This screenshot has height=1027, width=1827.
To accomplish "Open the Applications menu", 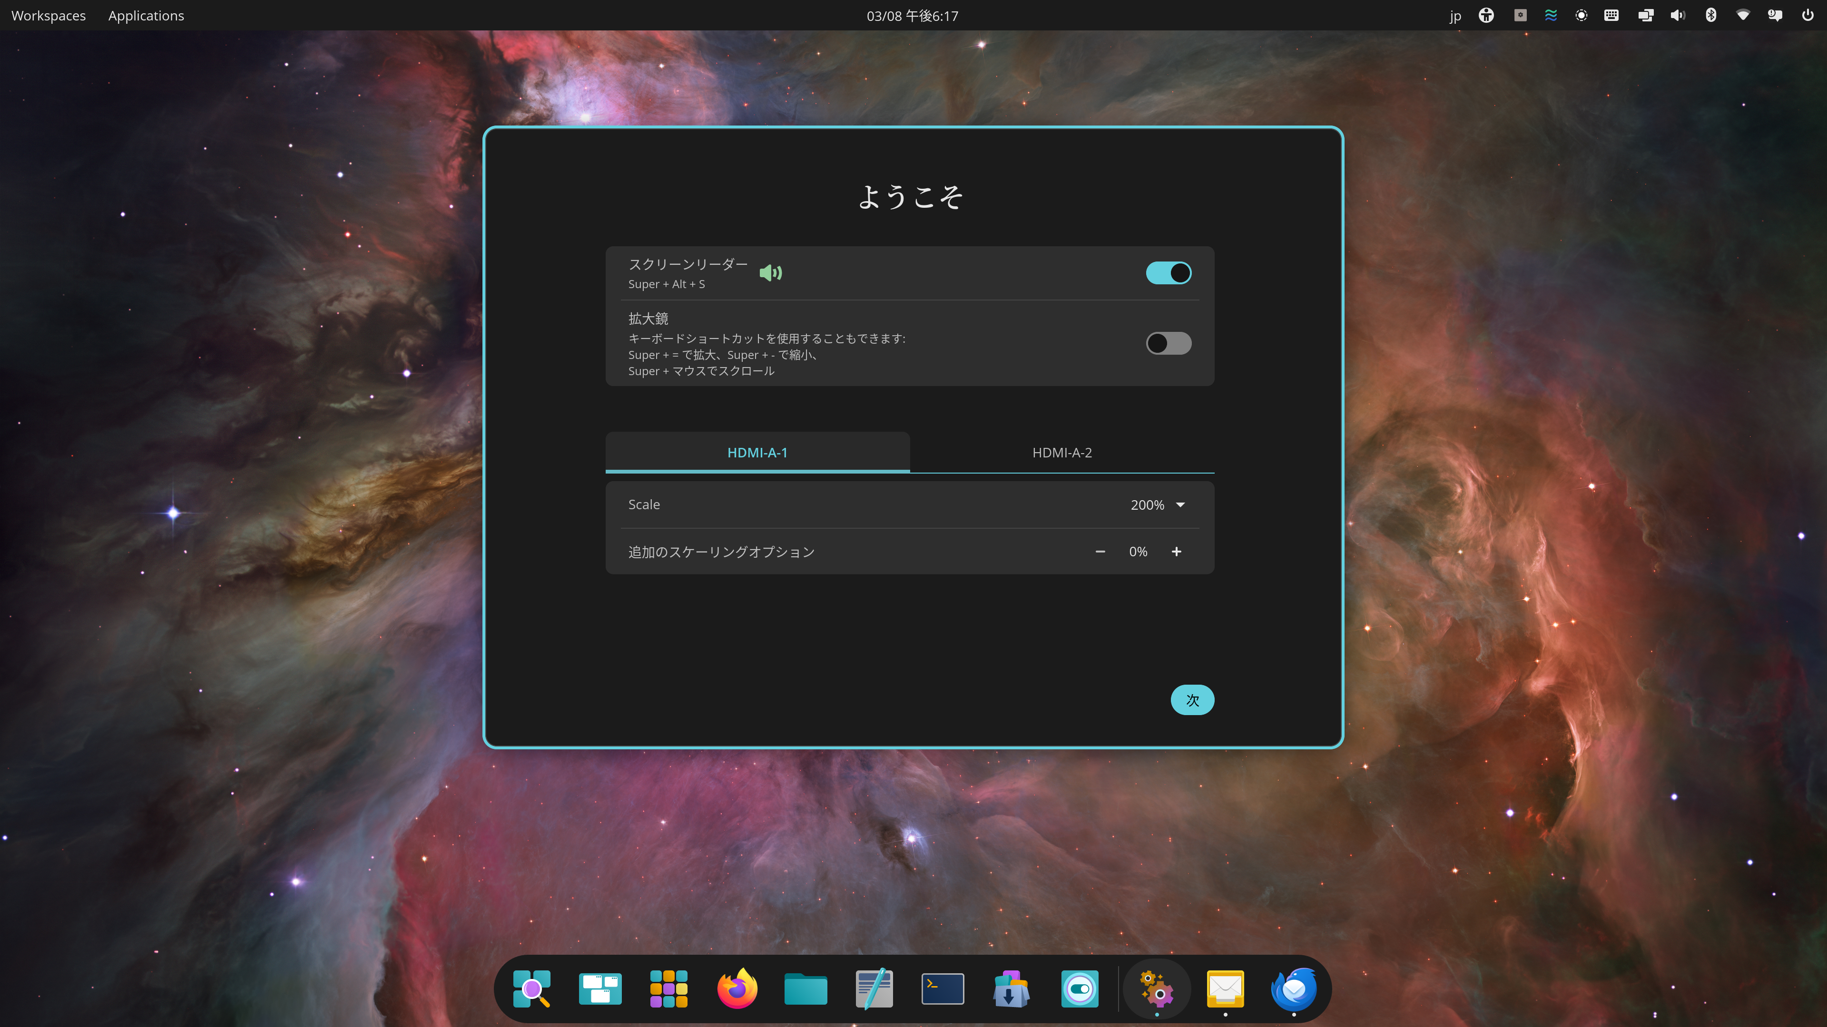I will [146, 16].
